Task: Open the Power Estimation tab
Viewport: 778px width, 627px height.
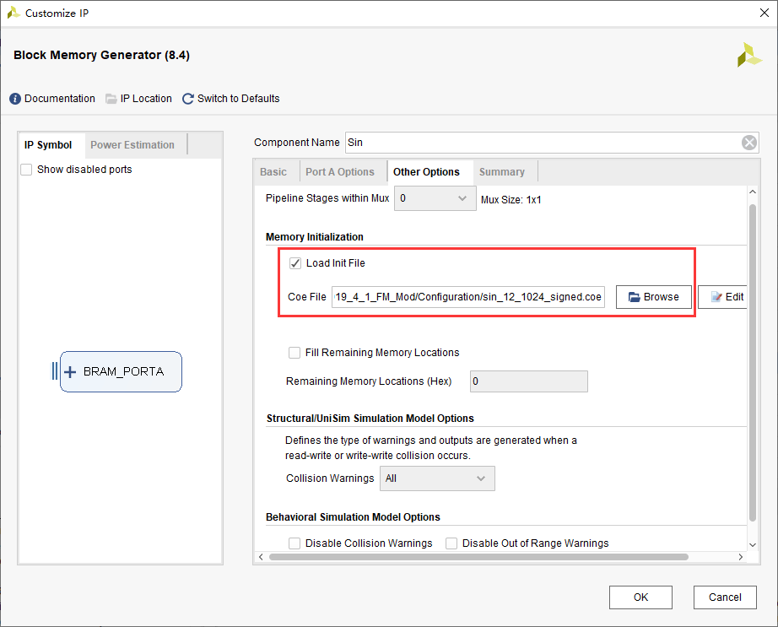Action: [132, 145]
